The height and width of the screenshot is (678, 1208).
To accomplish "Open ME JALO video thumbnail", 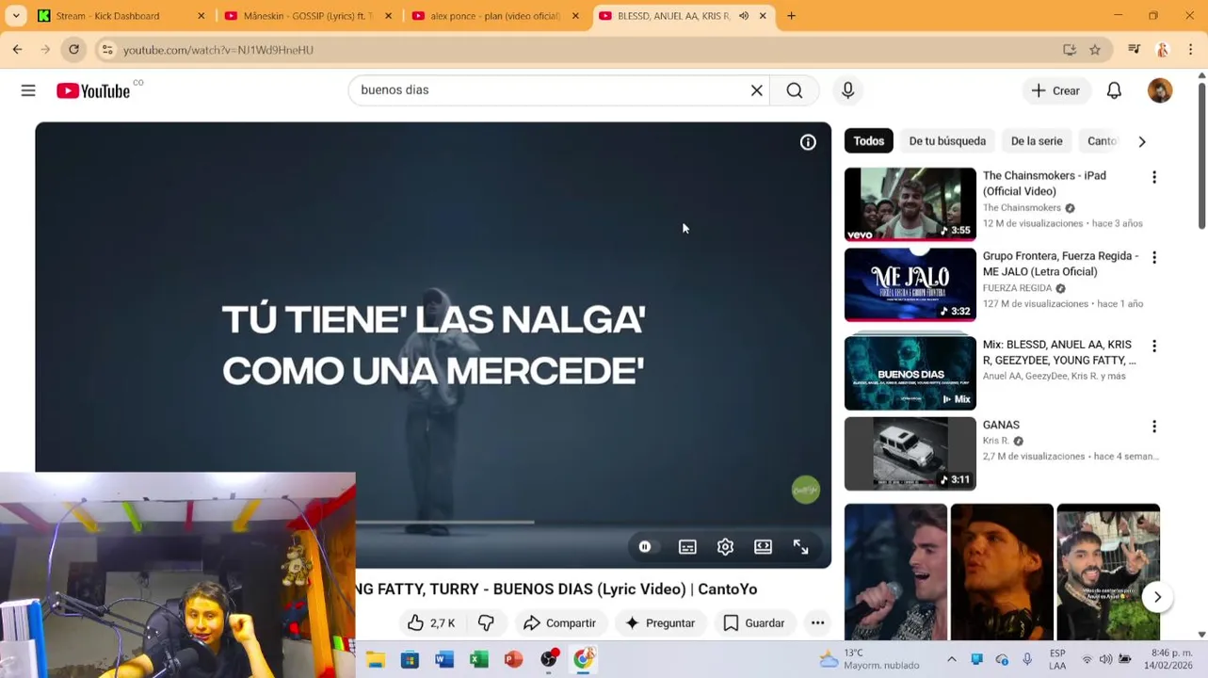I will pos(910,284).
